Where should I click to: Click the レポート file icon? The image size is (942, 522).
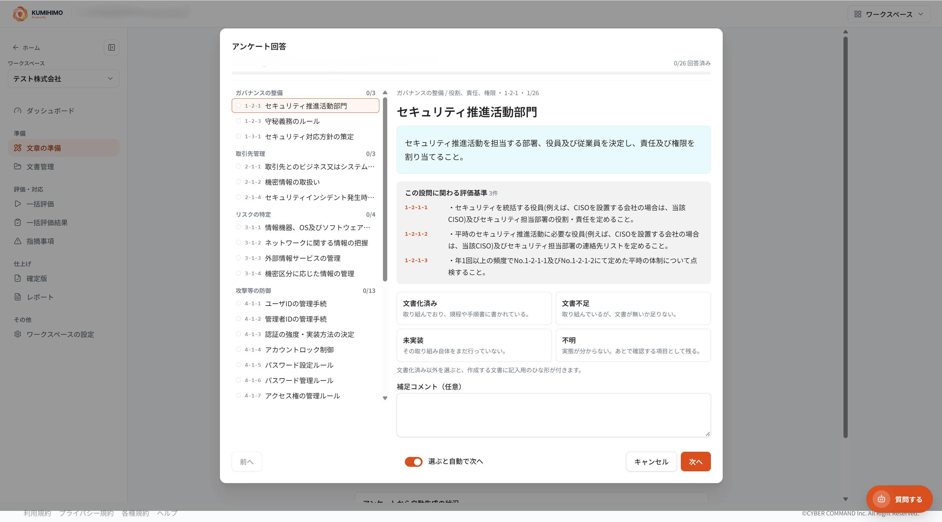pyautogui.click(x=18, y=297)
